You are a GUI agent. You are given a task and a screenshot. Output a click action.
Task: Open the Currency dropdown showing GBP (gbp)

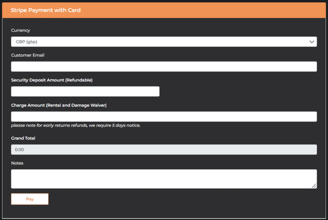pyautogui.click(x=164, y=42)
